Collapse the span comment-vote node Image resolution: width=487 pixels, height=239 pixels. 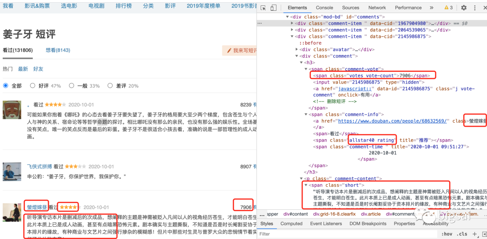tap(306, 69)
